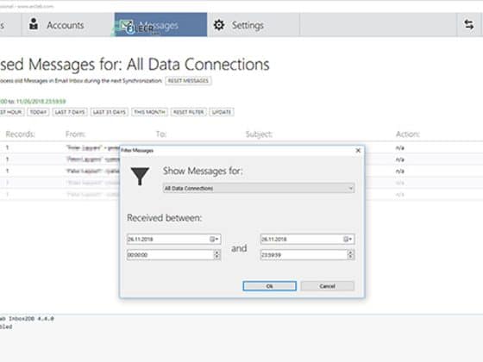
Task: Apply the This Month filter
Action: [x=149, y=112]
